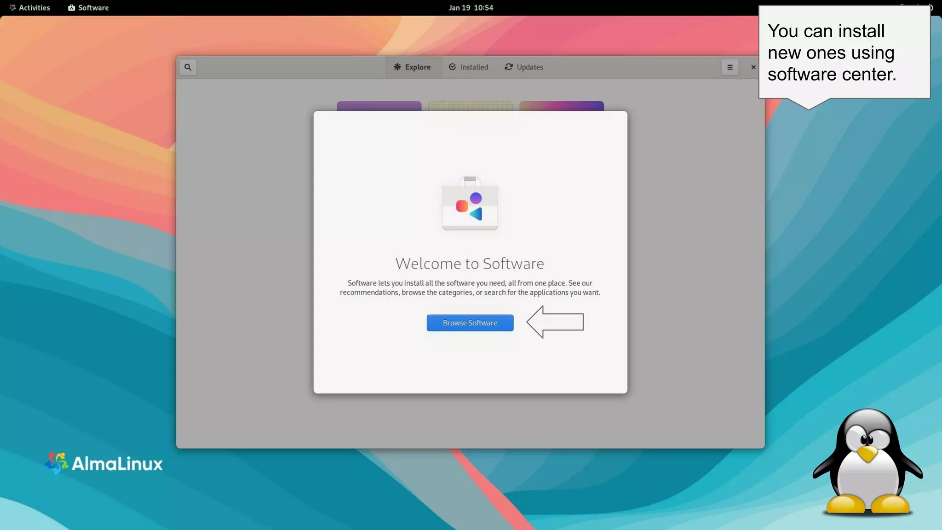Open the hamburger menu in Software
Screen dimensions: 942x530
730,67
